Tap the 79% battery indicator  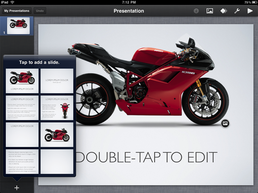click(250, 2)
